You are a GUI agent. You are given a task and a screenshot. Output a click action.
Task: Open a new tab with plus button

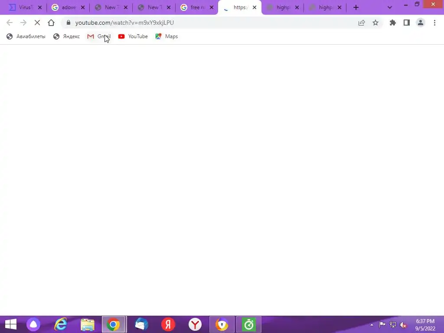pos(356,7)
